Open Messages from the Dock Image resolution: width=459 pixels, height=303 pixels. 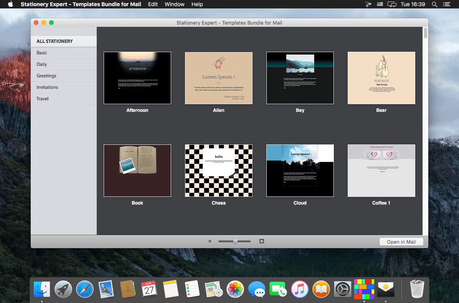(257, 289)
